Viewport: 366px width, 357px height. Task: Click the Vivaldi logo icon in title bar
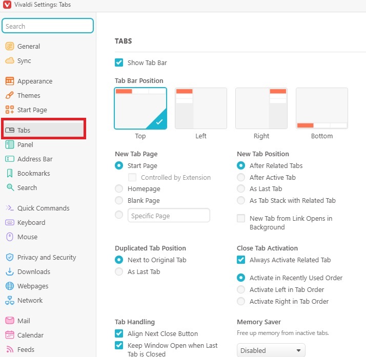(x=7, y=5)
